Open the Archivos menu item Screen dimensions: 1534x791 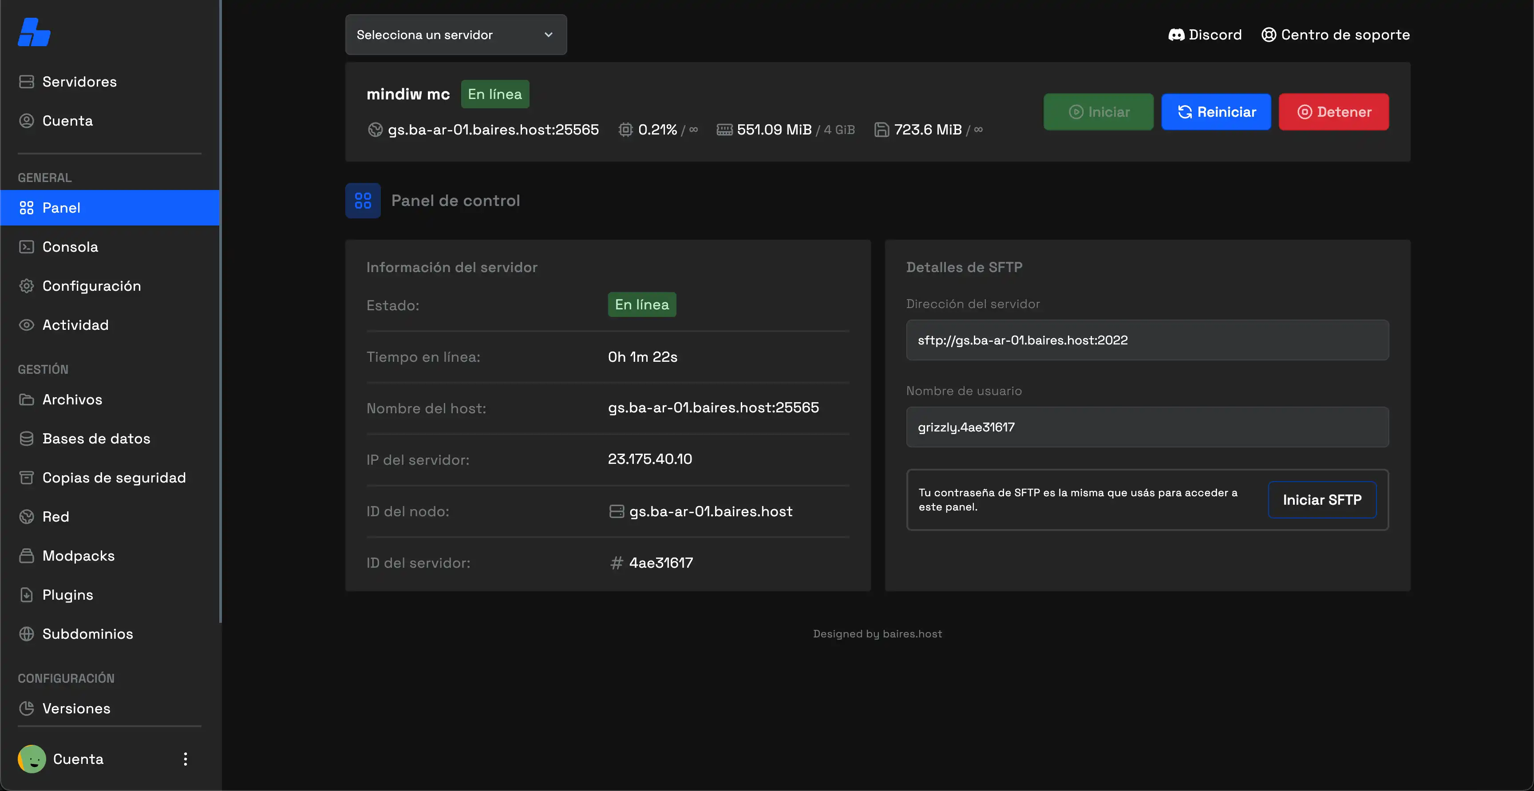(x=72, y=399)
